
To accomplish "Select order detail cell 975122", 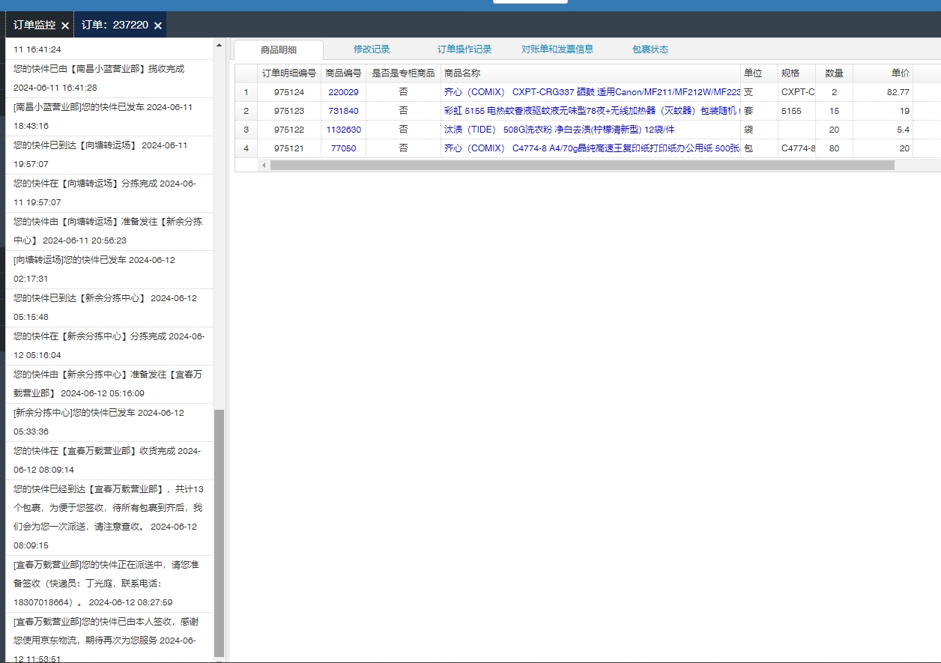I will click(x=289, y=130).
